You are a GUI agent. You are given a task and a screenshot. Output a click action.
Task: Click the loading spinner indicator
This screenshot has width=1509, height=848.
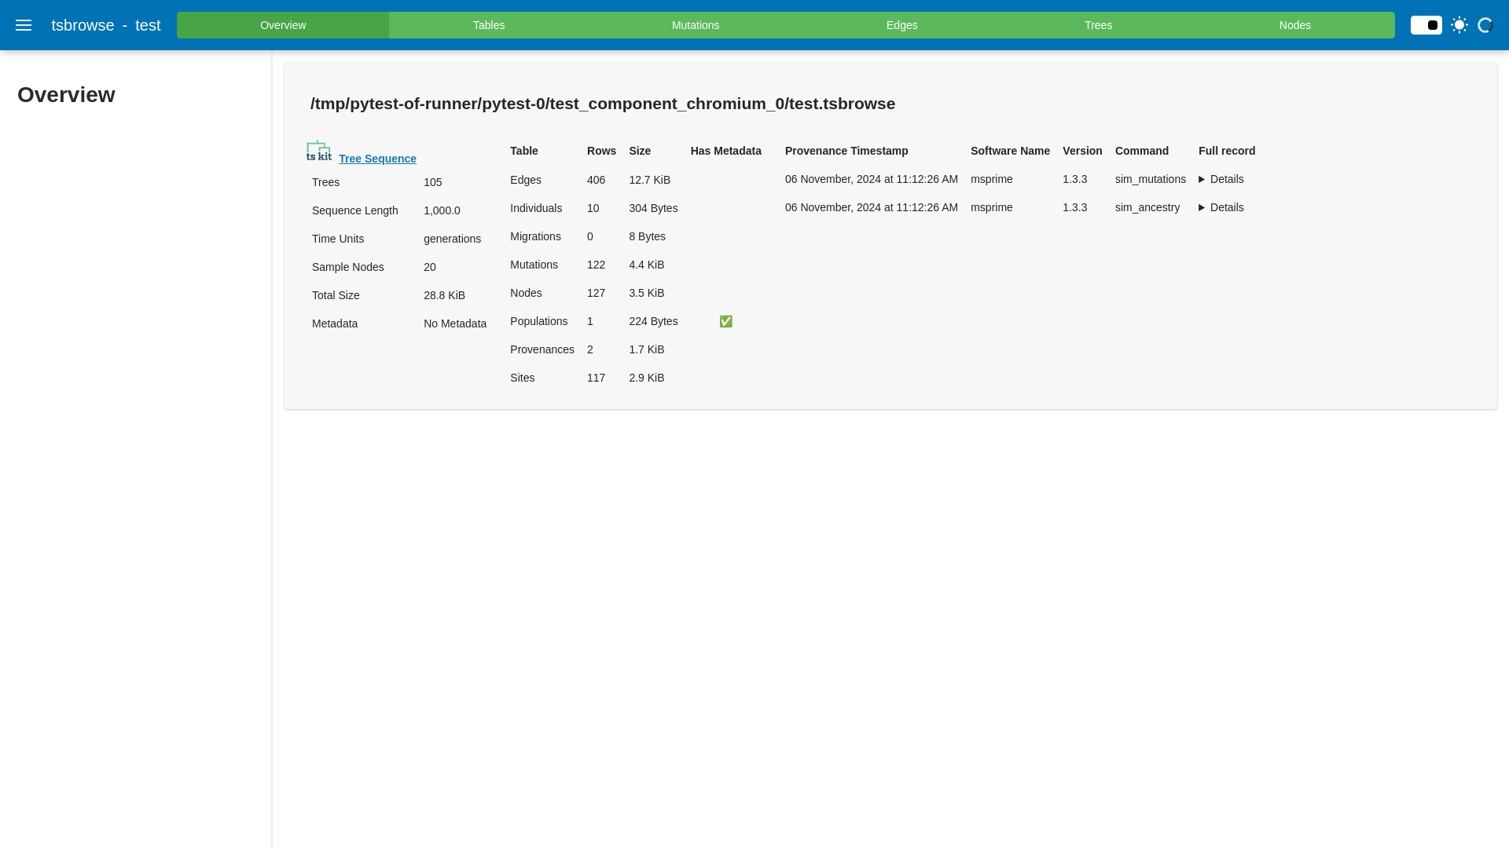(1485, 25)
